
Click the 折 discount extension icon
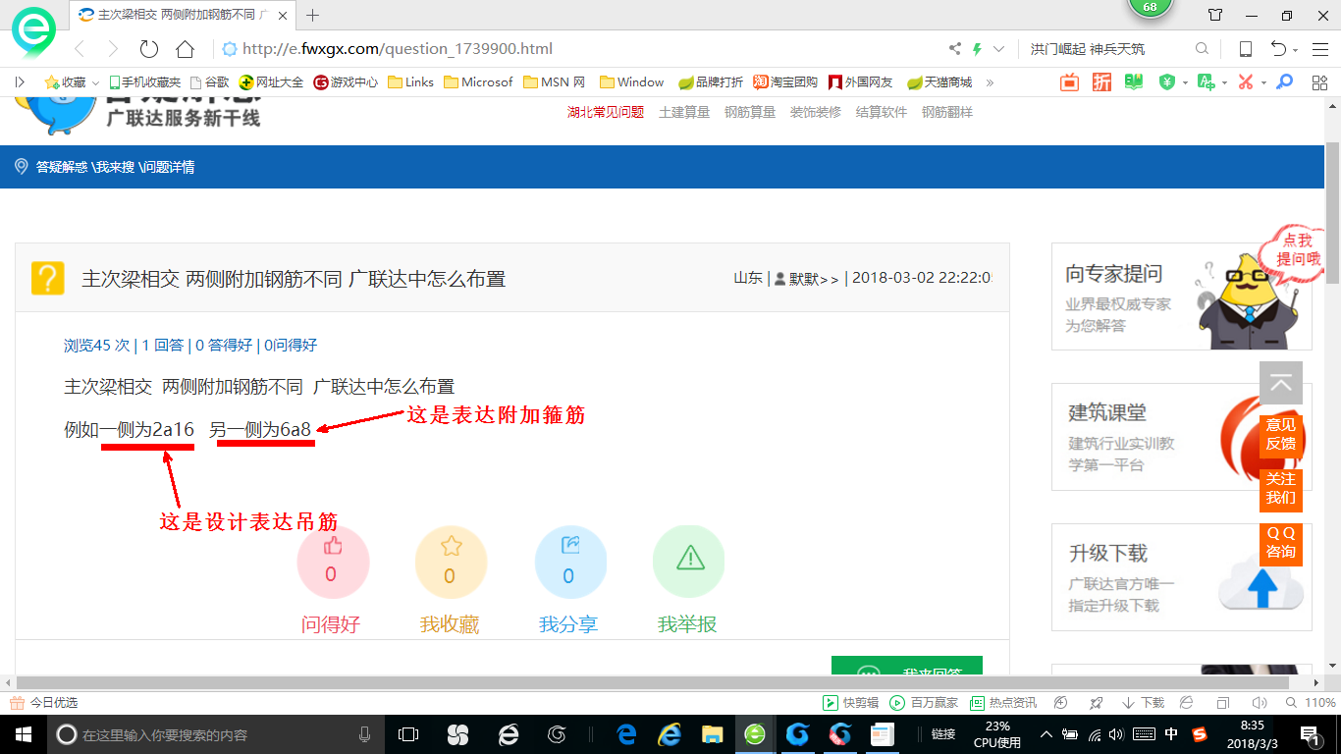pos(1102,82)
